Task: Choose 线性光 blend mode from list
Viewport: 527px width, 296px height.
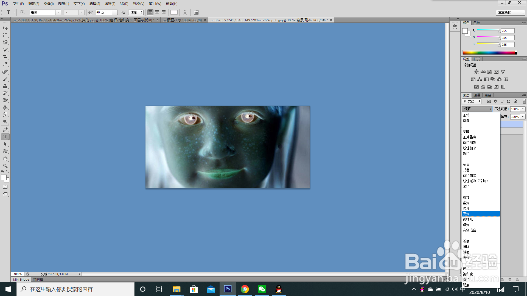Action: 468,219
